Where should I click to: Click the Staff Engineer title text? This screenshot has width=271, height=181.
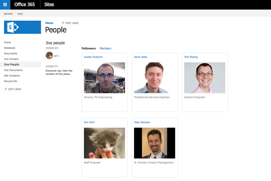coord(92,162)
